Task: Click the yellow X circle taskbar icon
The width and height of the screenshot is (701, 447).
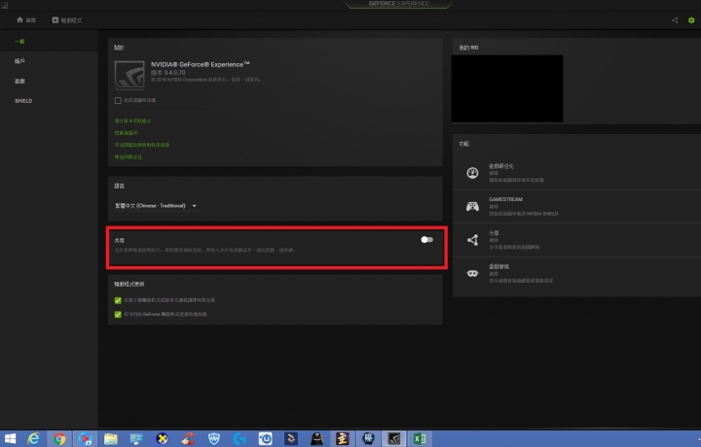Action: 163,439
